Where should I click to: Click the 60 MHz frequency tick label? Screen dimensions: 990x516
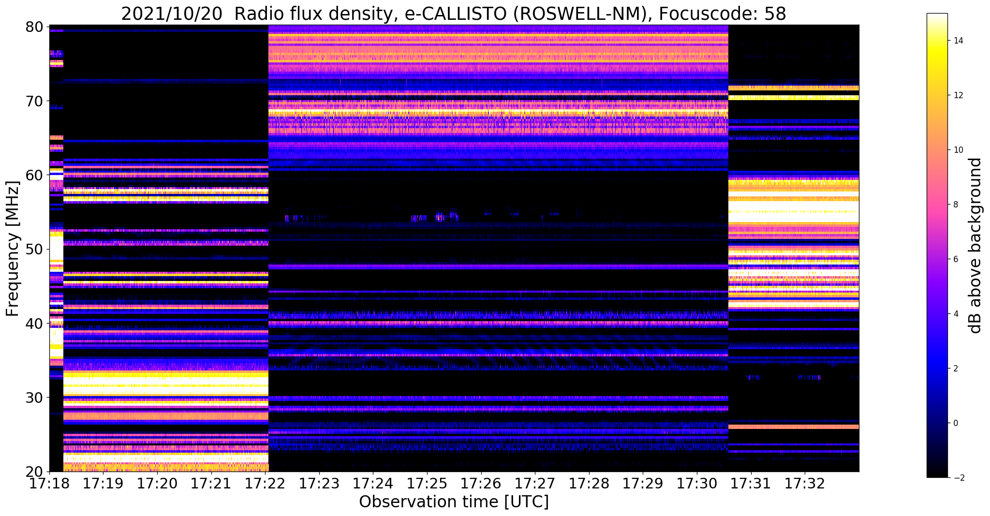[x=34, y=175]
